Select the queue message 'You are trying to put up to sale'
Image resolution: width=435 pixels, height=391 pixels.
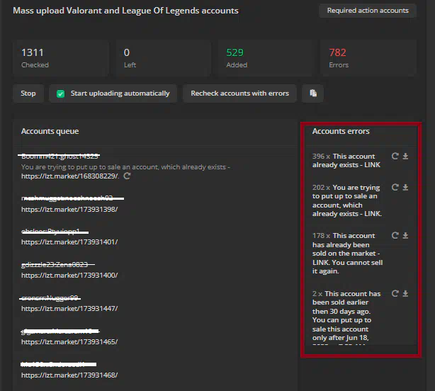125,167
